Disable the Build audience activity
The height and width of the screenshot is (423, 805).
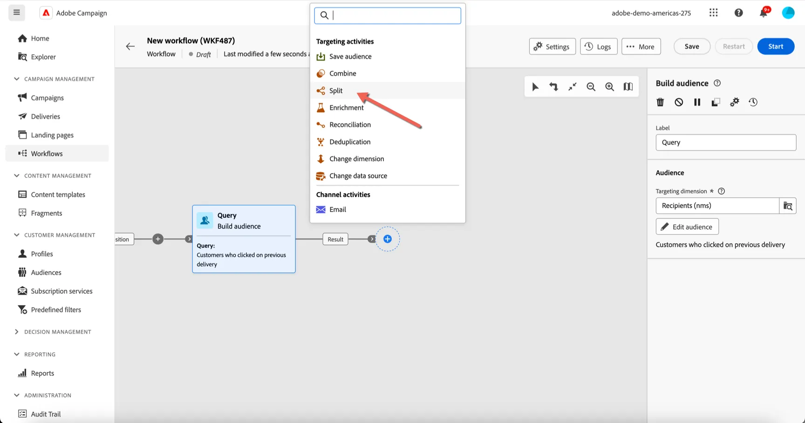(679, 102)
